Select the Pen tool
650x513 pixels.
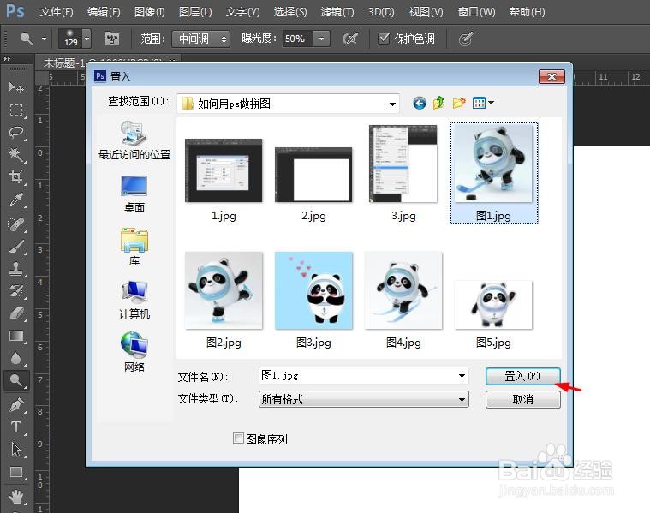tap(16, 405)
